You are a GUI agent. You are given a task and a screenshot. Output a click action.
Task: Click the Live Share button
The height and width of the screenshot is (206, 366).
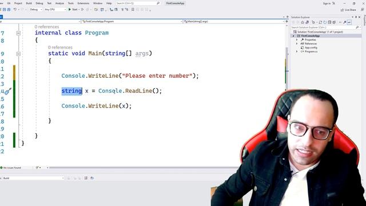[x=348, y=10]
